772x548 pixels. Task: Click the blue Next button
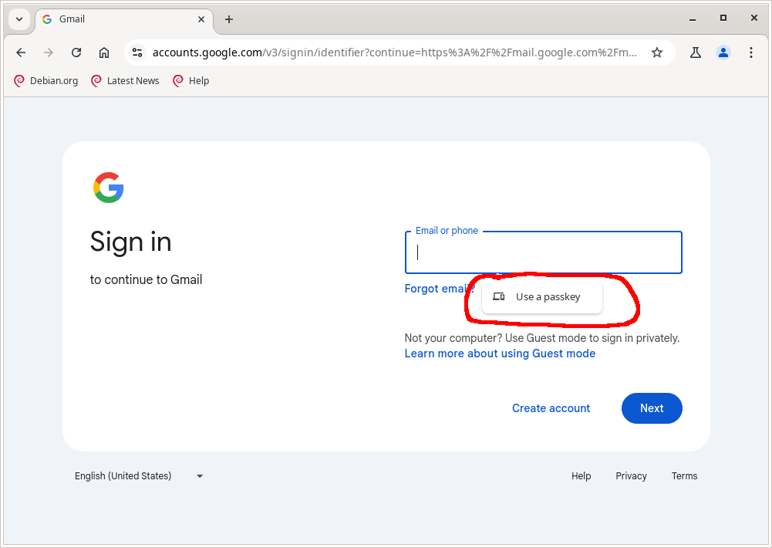[652, 408]
